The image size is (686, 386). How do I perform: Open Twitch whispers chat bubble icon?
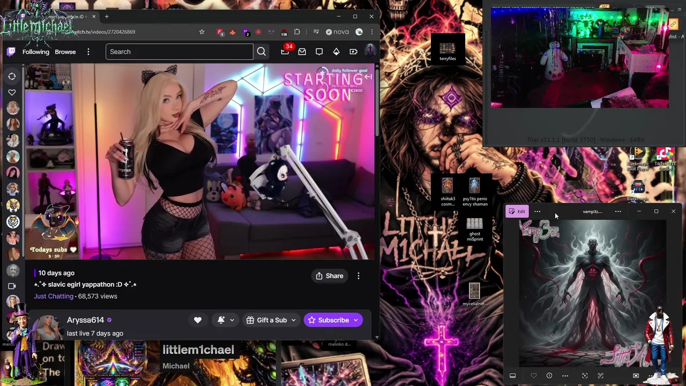[x=319, y=51]
